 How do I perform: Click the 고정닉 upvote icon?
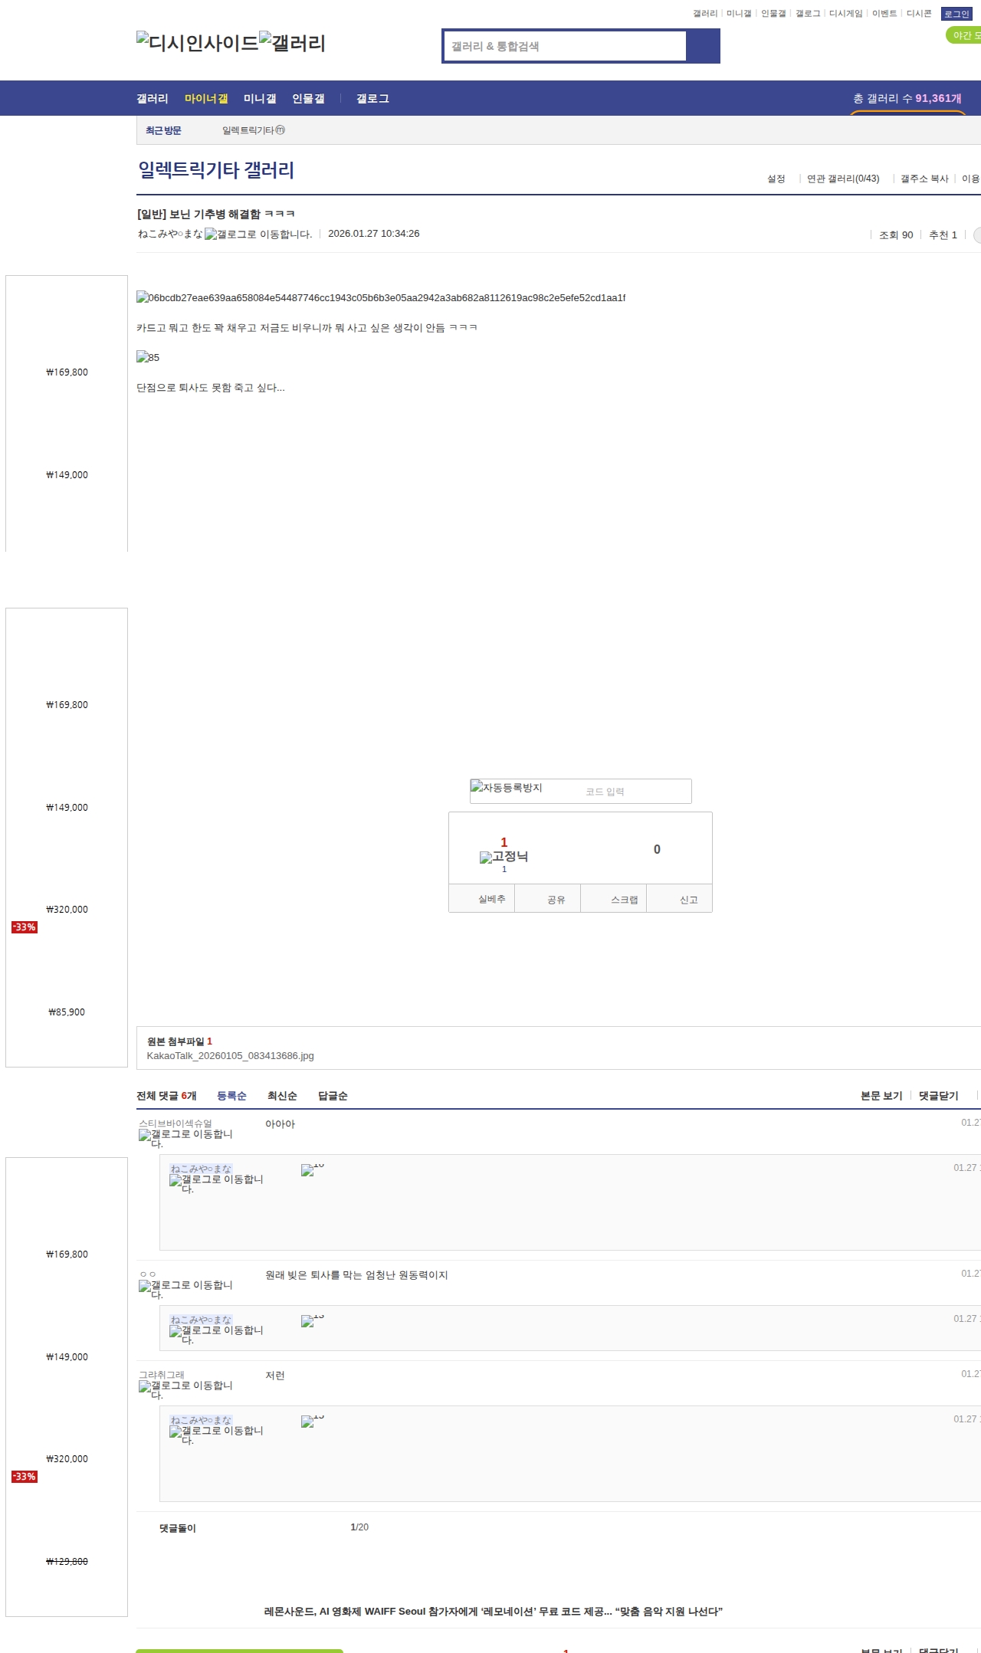504,857
